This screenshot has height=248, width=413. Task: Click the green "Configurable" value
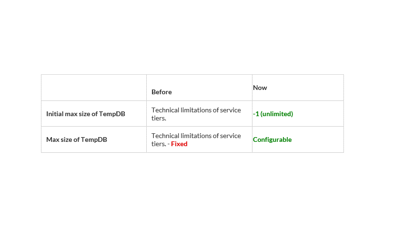coord(272,140)
